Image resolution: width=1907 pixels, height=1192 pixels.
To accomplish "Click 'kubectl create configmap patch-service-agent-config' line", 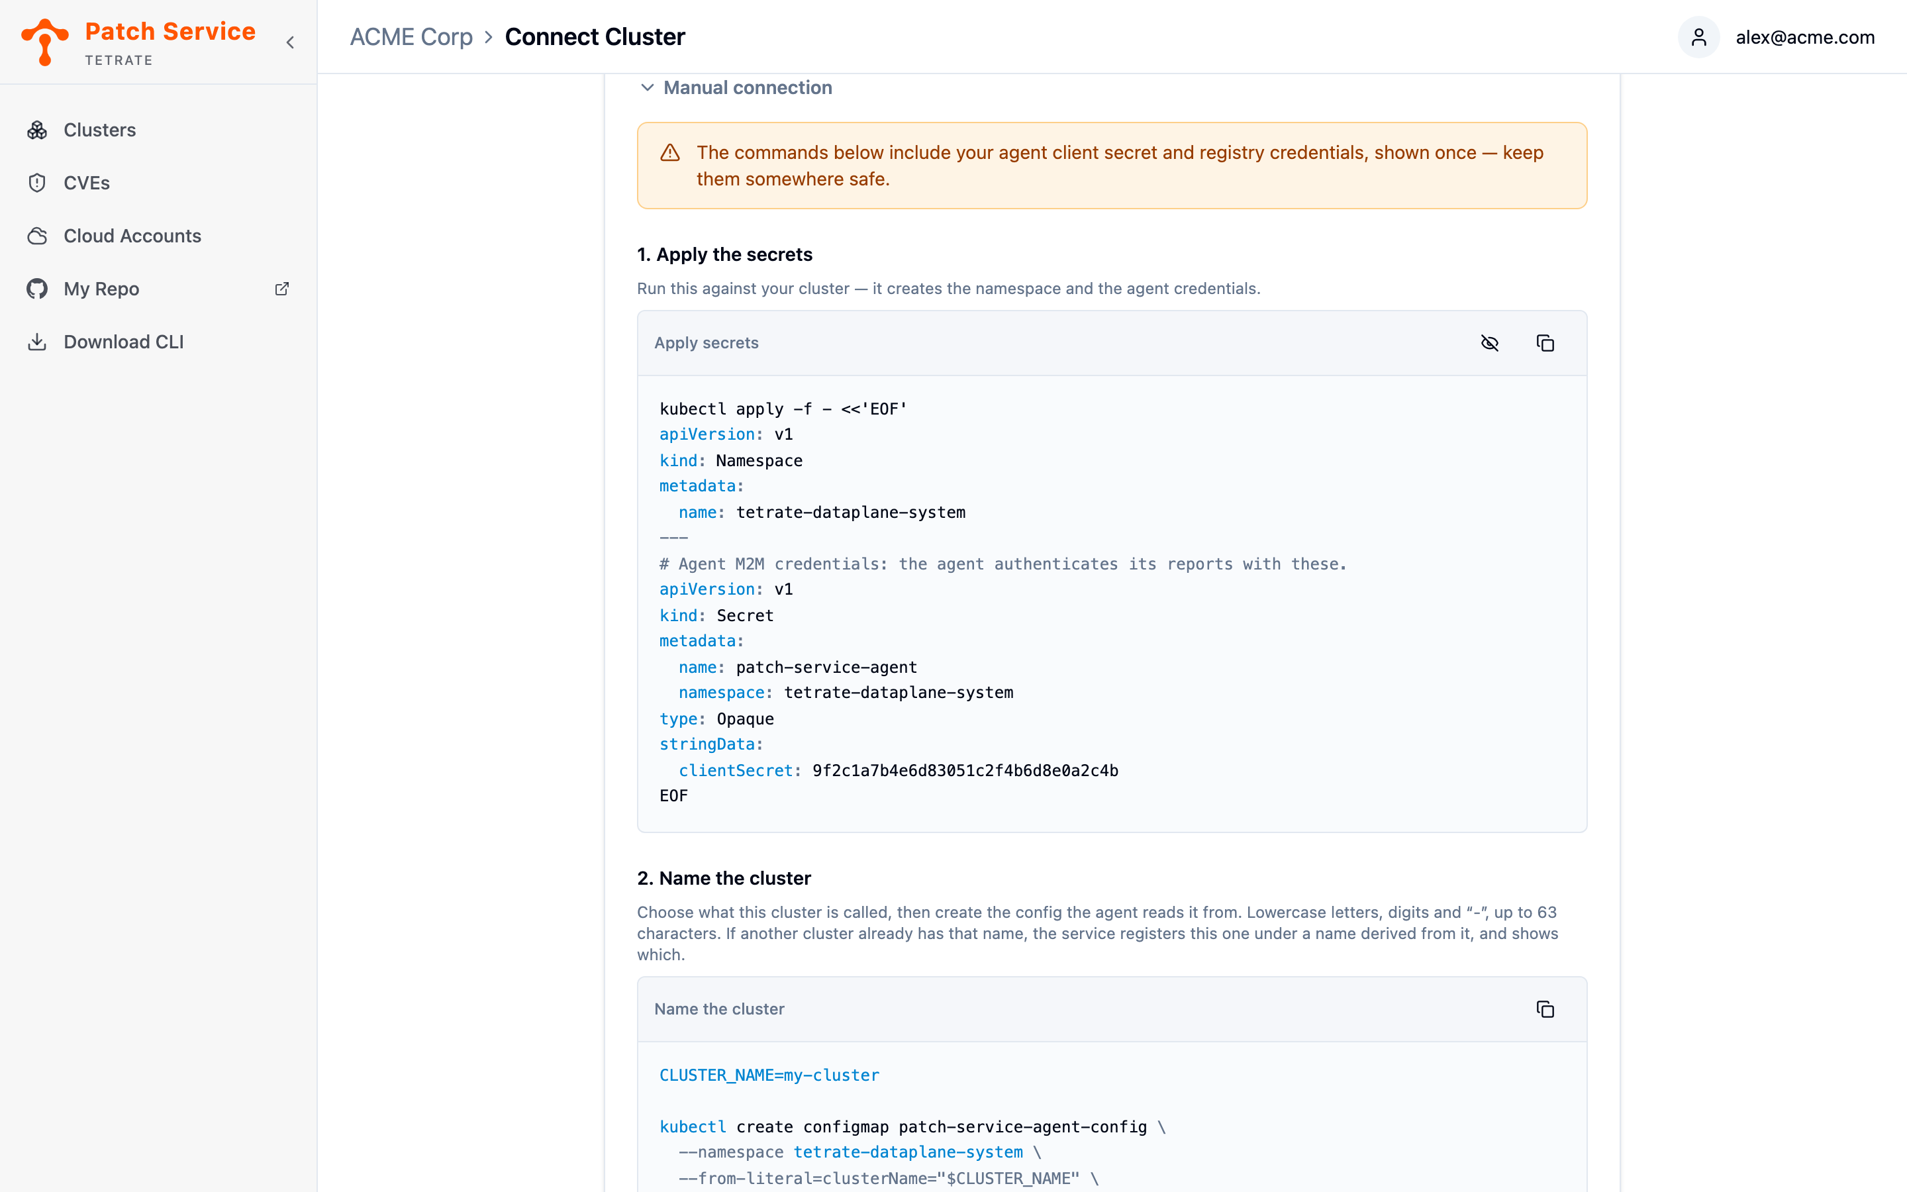I will click(912, 1126).
